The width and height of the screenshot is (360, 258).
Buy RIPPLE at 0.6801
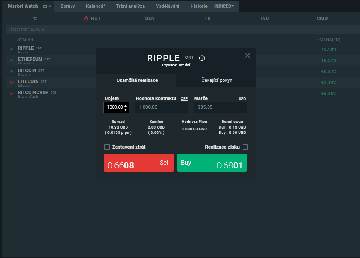coord(212,163)
